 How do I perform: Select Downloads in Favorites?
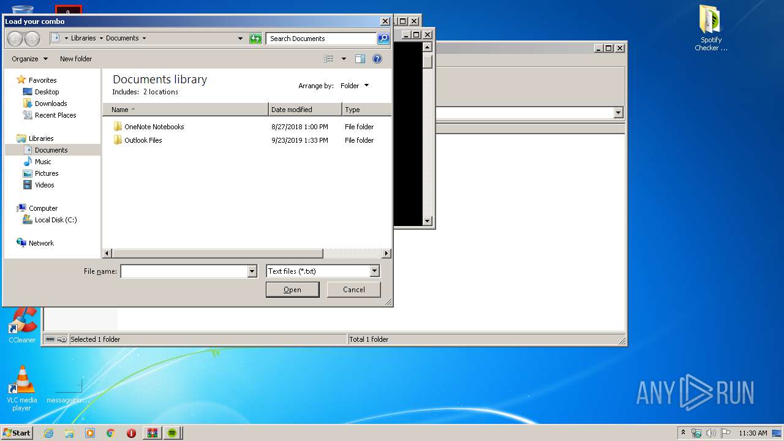(51, 104)
